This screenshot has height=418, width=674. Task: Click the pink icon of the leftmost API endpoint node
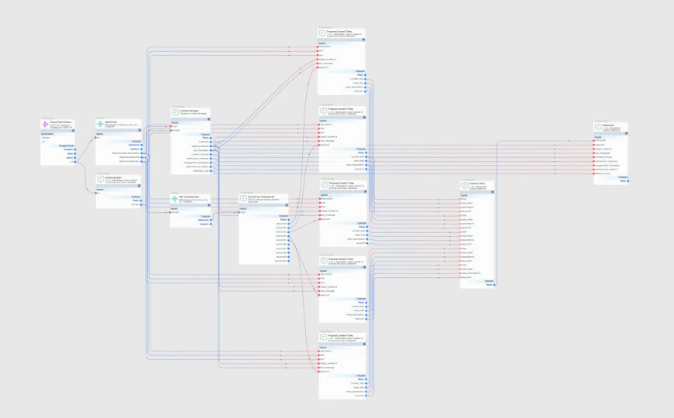point(45,124)
